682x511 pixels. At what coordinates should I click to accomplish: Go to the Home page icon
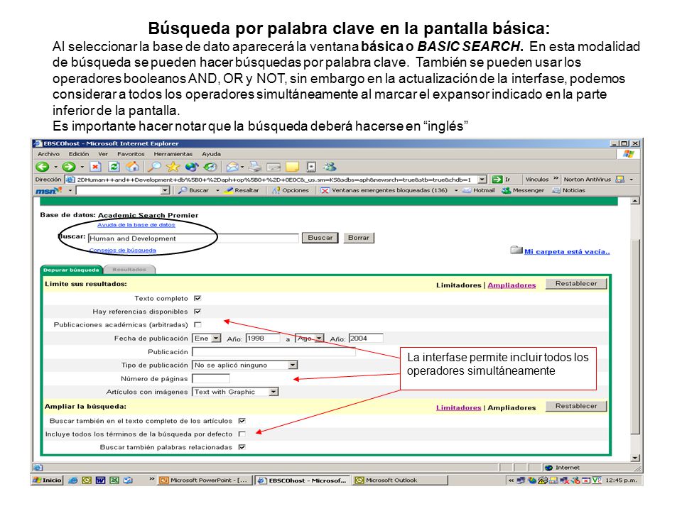click(133, 167)
